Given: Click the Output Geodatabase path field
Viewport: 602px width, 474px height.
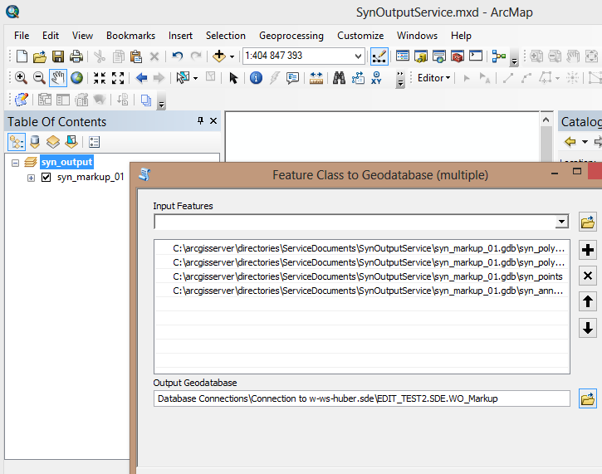Looking at the screenshot, I should (x=362, y=398).
